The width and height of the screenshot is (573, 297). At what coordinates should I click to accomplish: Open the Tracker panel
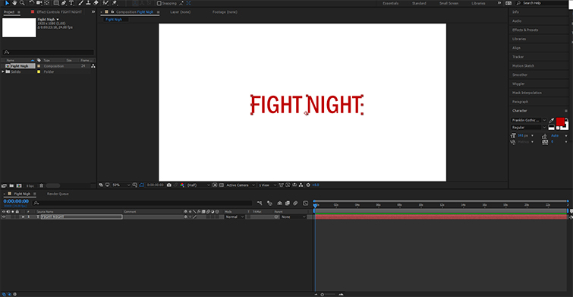pos(518,57)
